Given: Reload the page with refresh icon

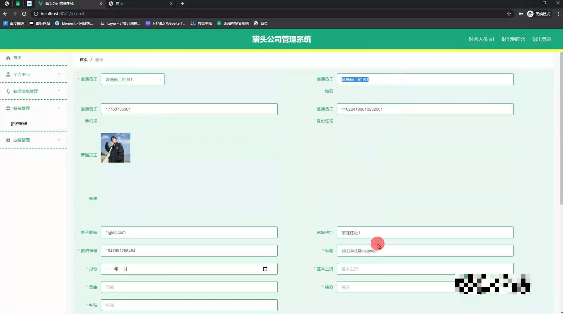Looking at the screenshot, I should [x=24, y=14].
